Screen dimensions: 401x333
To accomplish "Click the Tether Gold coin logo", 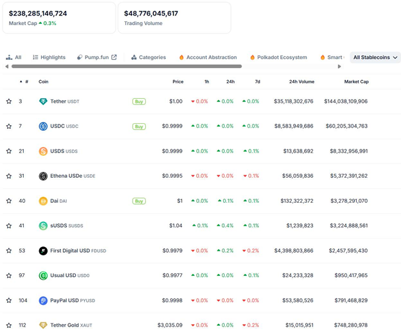I will 43,325.
